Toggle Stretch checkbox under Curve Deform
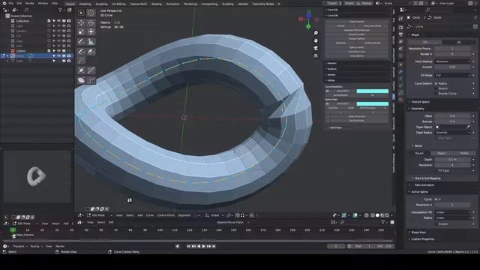 tap(436, 88)
